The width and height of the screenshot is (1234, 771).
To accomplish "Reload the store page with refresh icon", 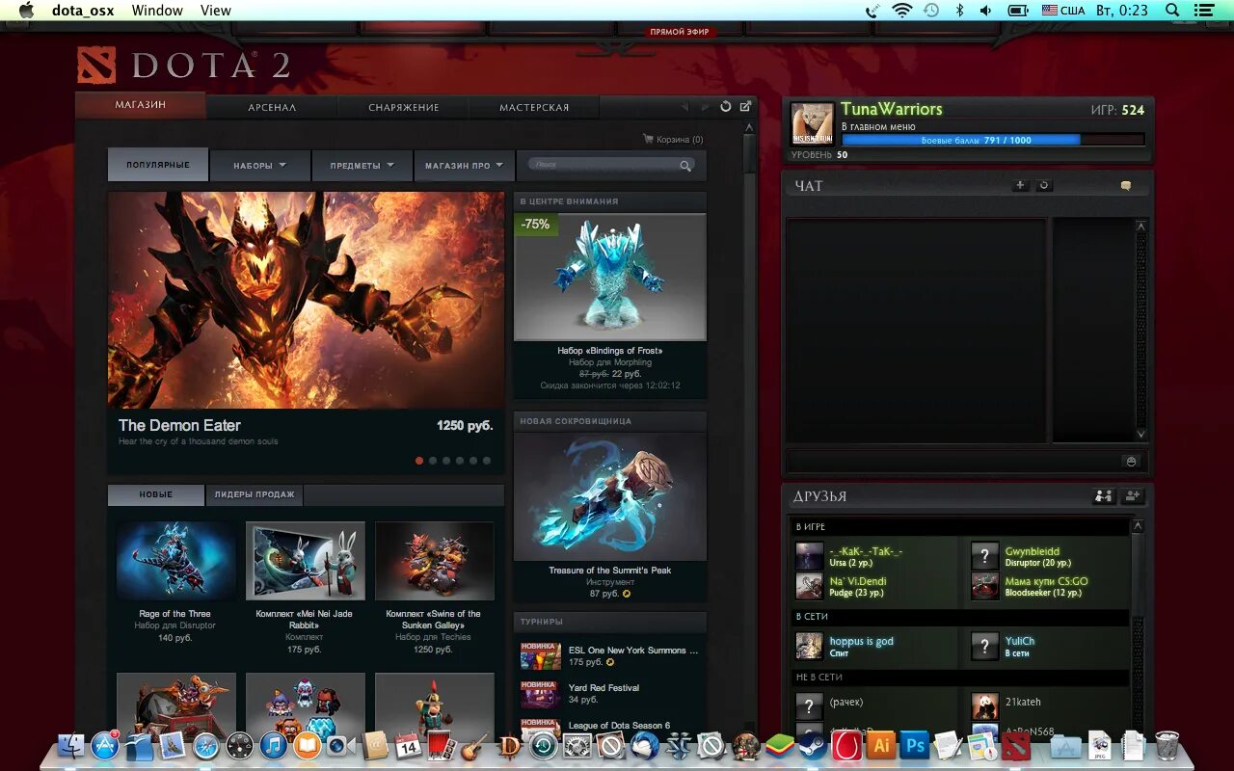I will [x=726, y=107].
